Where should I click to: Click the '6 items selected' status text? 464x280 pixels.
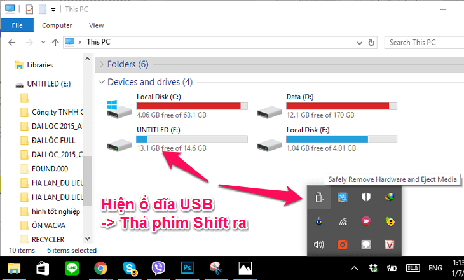72,250
